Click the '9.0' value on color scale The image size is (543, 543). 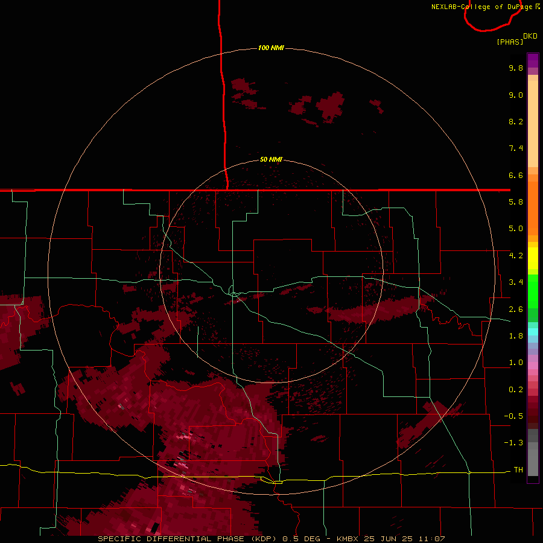tap(516, 95)
